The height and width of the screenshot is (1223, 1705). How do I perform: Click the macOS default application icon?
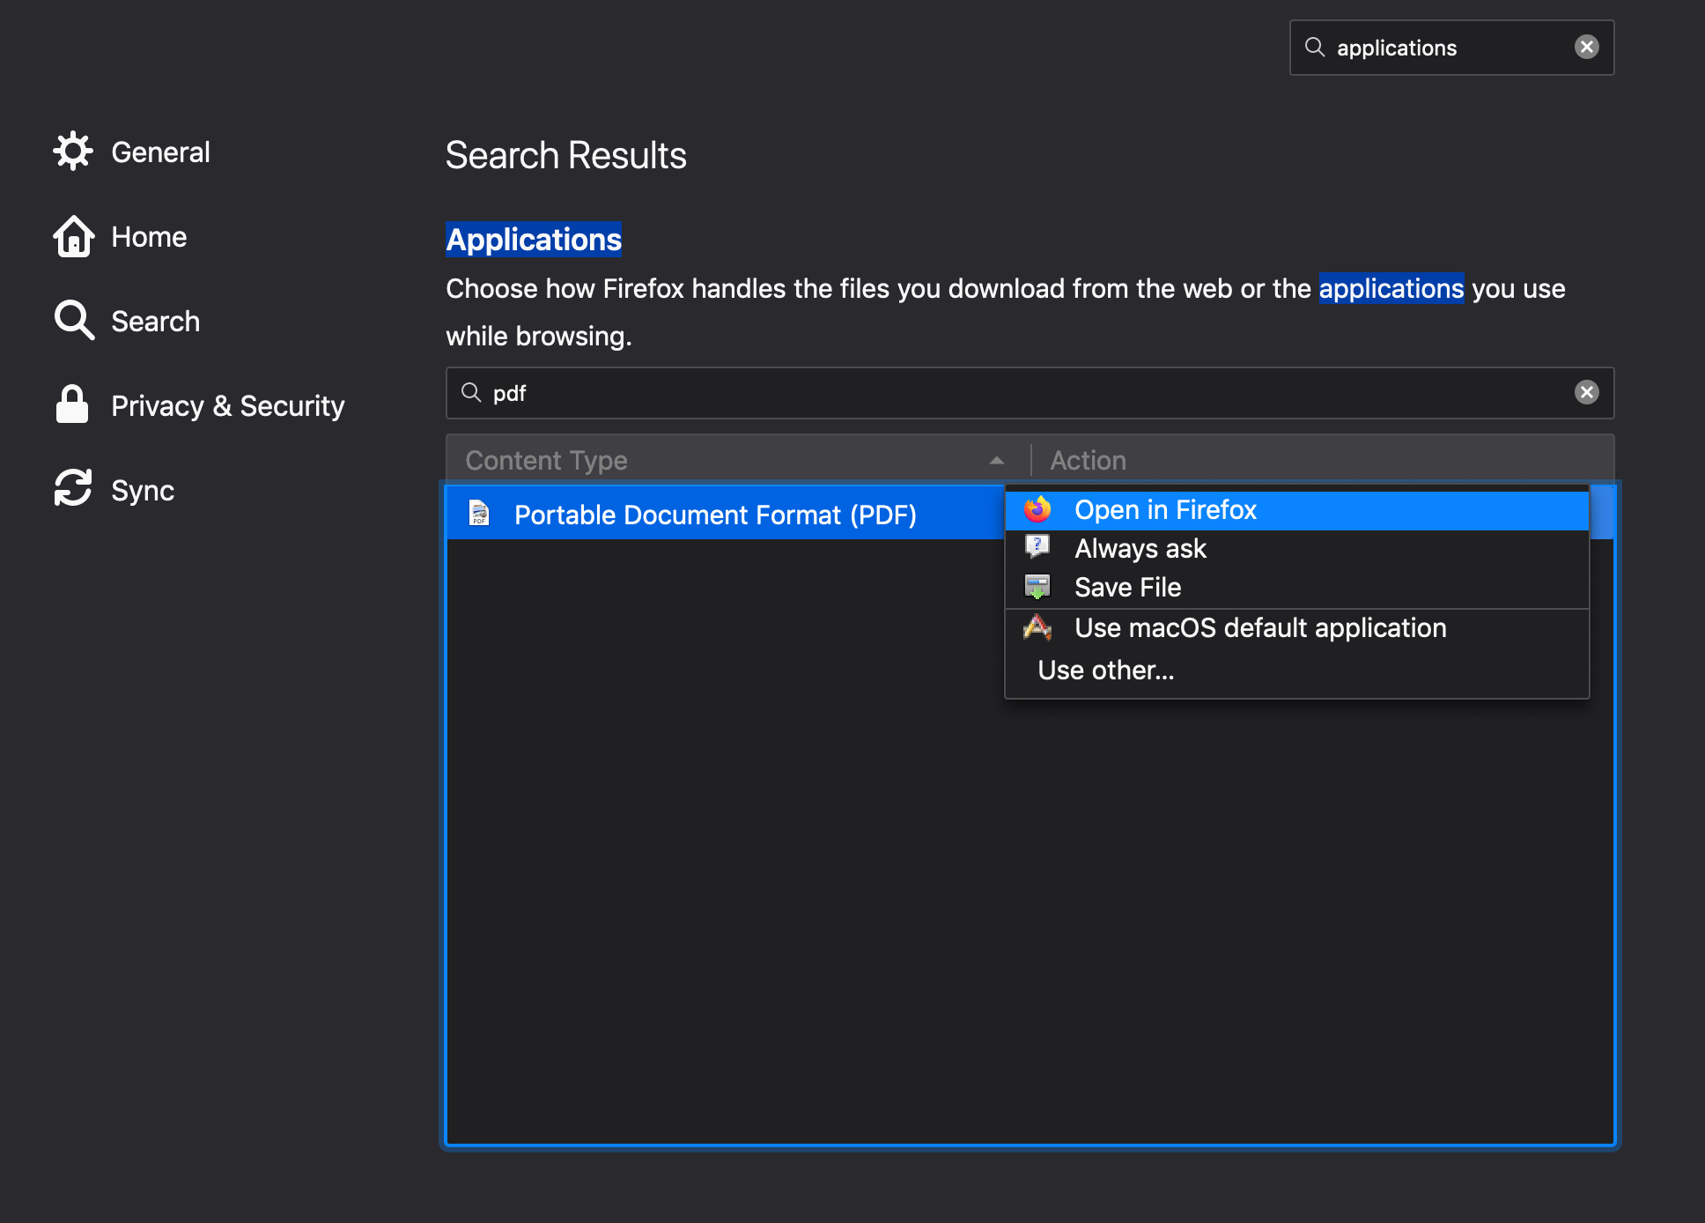(1037, 626)
